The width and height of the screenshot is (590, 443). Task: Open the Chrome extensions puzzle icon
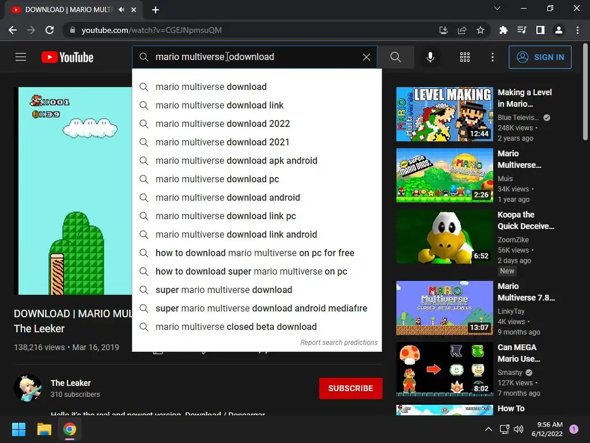[503, 30]
